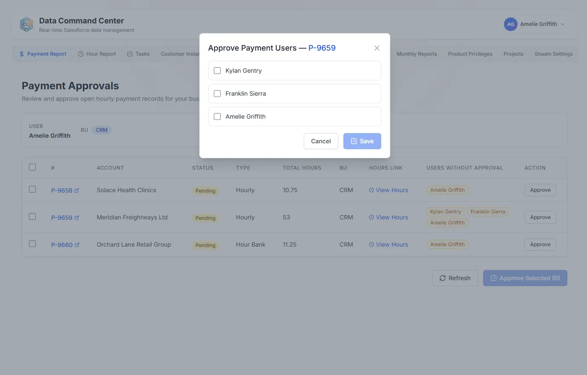The height and width of the screenshot is (375, 587).
Task: Close the Approve Payment Users dialog with X
Action: [377, 48]
